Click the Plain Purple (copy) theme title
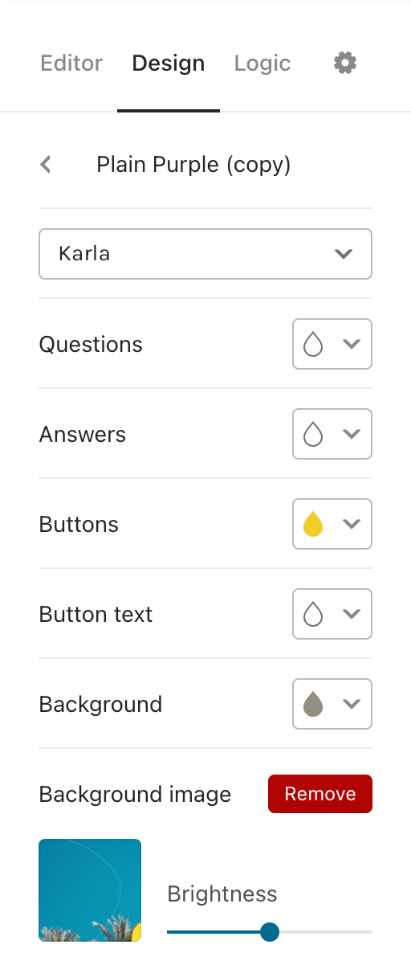Viewport: 411px width, 961px height. coord(193,164)
